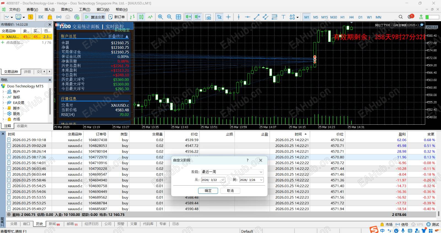The width and height of the screenshot is (441, 233).
Task: Click the dollar sign toolbar icon
Action: [x=31, y=17]
